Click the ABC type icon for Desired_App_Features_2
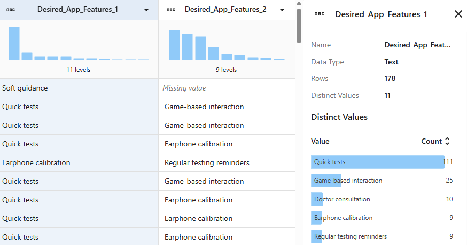467x245 pixels. pos(170,10)
